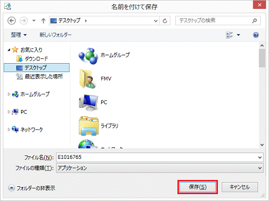Select 最近表示した場所 in favorites
Screen dimensions: 269x201
44,76
